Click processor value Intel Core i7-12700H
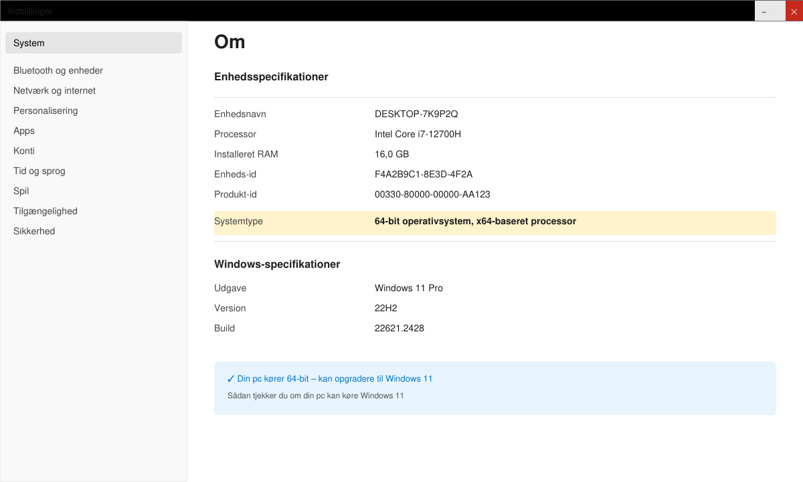 [x=418, y=134]
